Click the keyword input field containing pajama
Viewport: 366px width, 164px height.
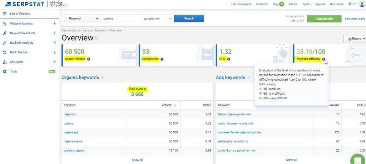point(121,18)
